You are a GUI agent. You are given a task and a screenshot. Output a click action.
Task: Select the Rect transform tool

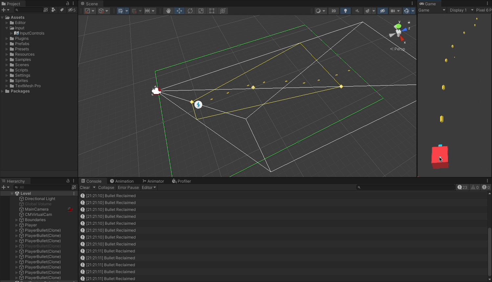pos(212,11)
